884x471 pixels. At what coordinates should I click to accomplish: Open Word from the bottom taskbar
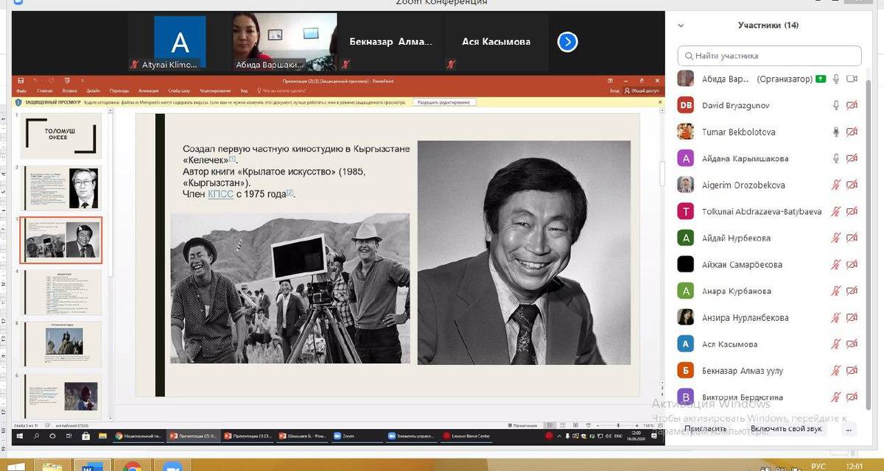[94, 466]
